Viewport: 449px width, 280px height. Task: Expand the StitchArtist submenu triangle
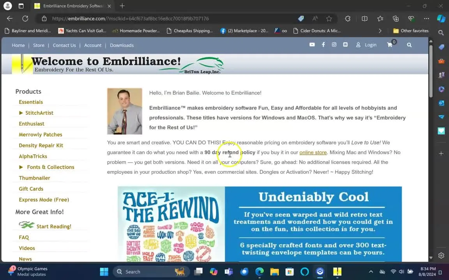click(x=21, y=113)
